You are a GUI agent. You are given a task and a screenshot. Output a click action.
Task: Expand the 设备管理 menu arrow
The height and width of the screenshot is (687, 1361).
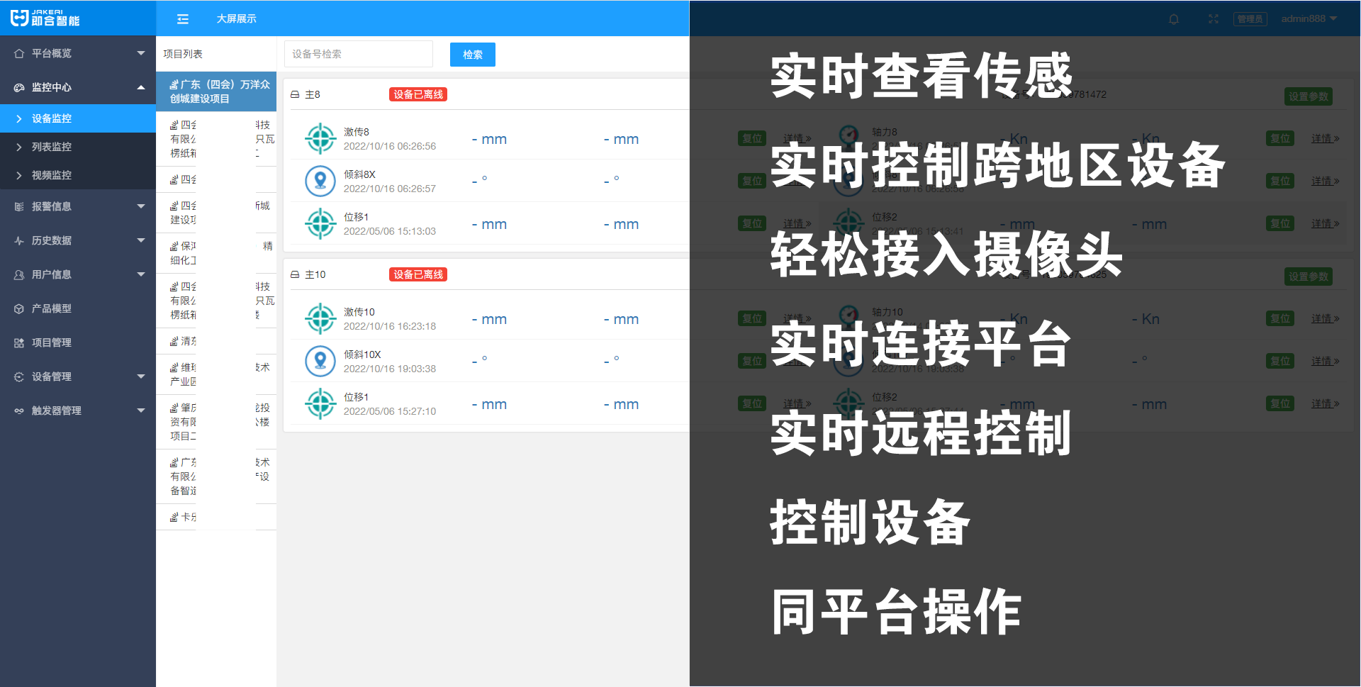(141, 376)
